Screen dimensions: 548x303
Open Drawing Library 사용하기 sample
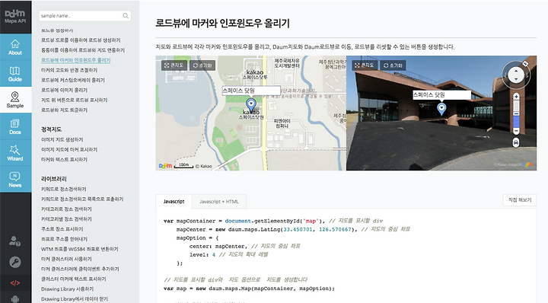pos(68,289)
